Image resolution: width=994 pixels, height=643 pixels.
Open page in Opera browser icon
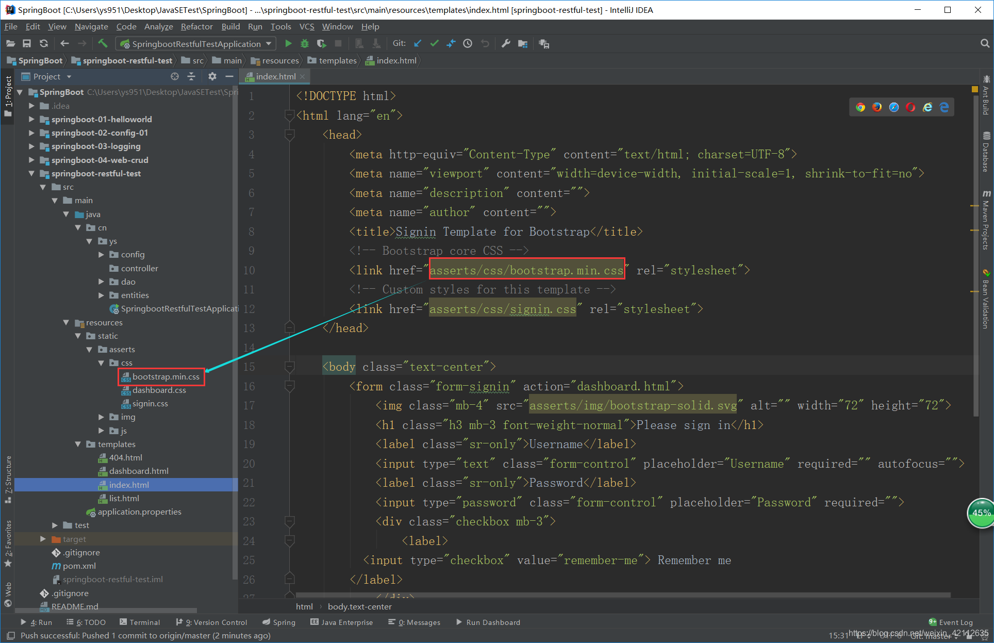tap(910, 107)
